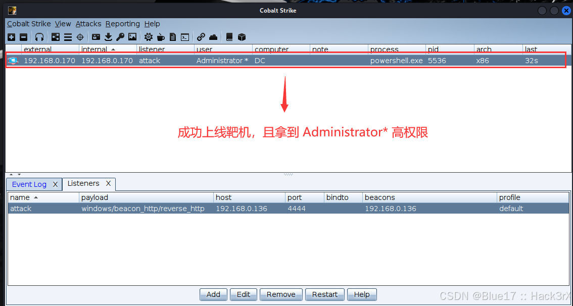Open the Attacks menu
Screen dimensions: 573x306
pyautogui.click(x=88, y=24)
